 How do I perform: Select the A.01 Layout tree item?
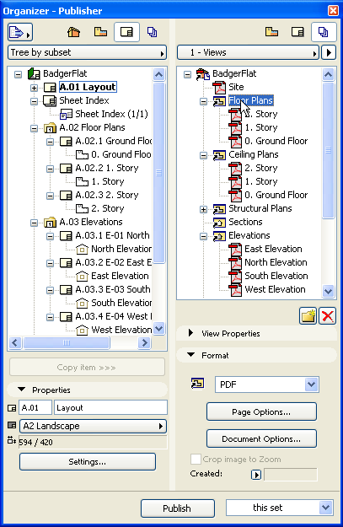point(88,87)
